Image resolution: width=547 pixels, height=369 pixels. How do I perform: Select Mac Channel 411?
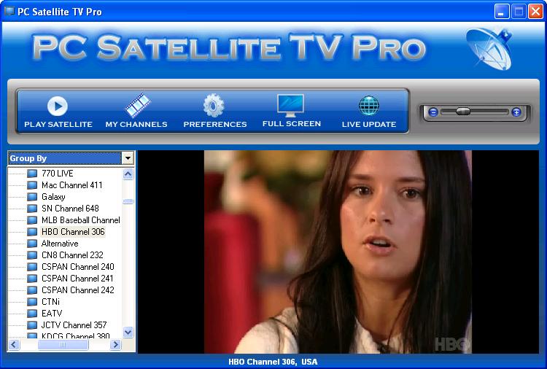[x=72, y=185]
